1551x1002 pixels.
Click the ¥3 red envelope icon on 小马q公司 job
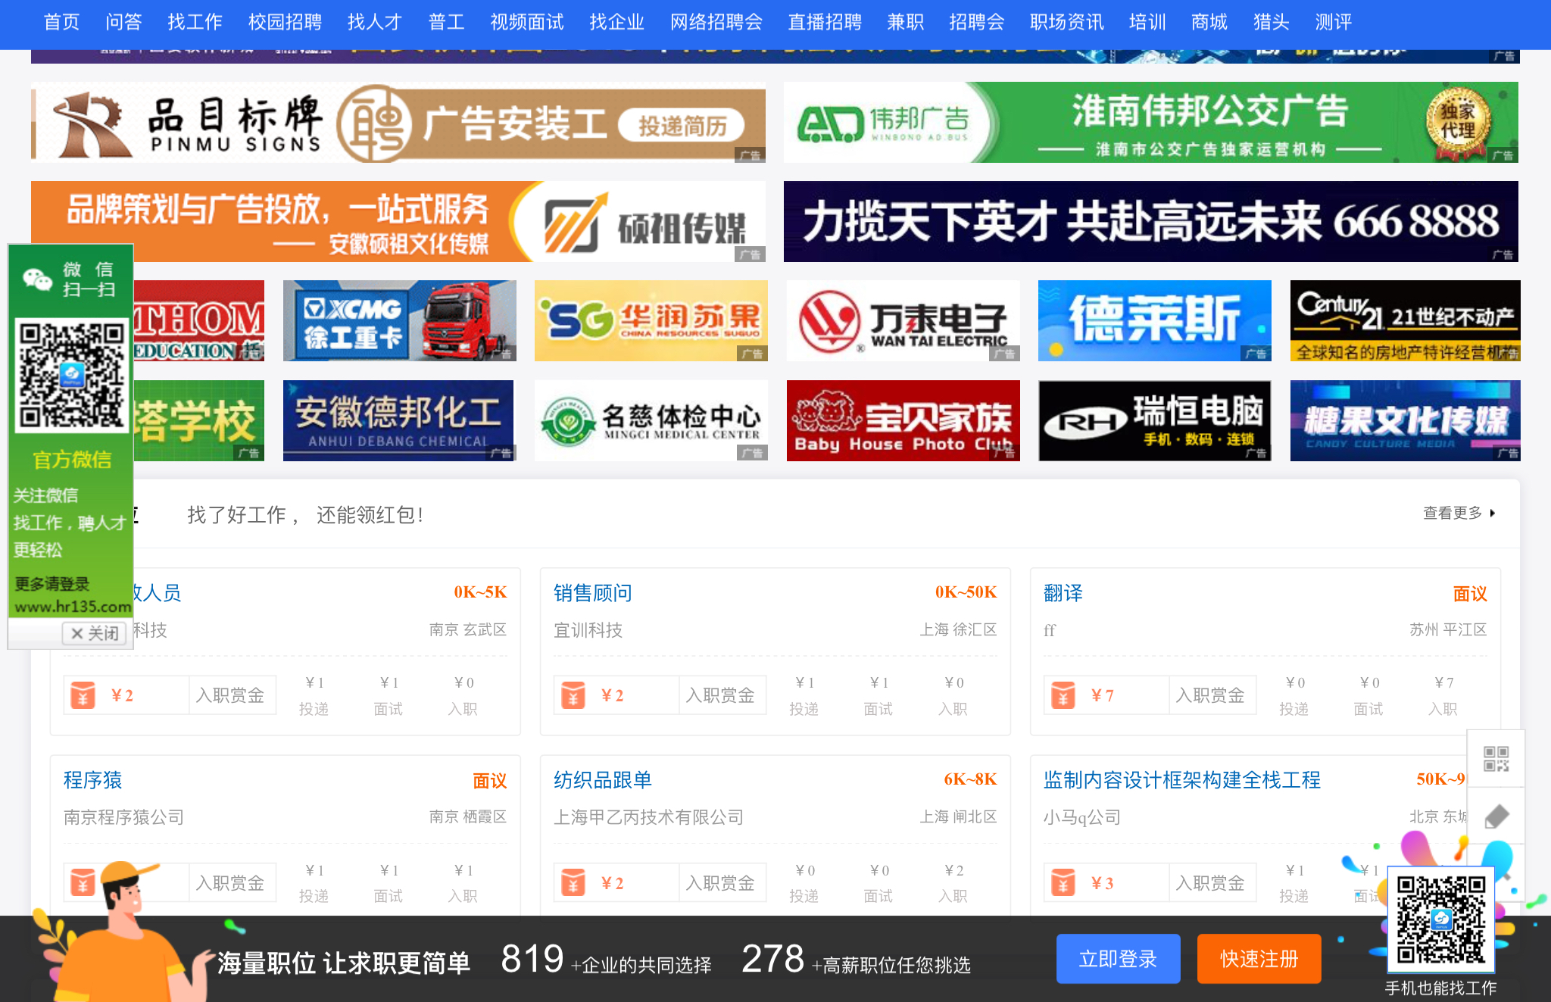point(1063,882)
